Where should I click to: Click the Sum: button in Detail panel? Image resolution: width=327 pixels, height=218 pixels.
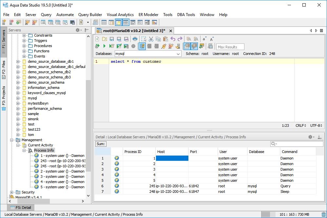coord(101,144)
